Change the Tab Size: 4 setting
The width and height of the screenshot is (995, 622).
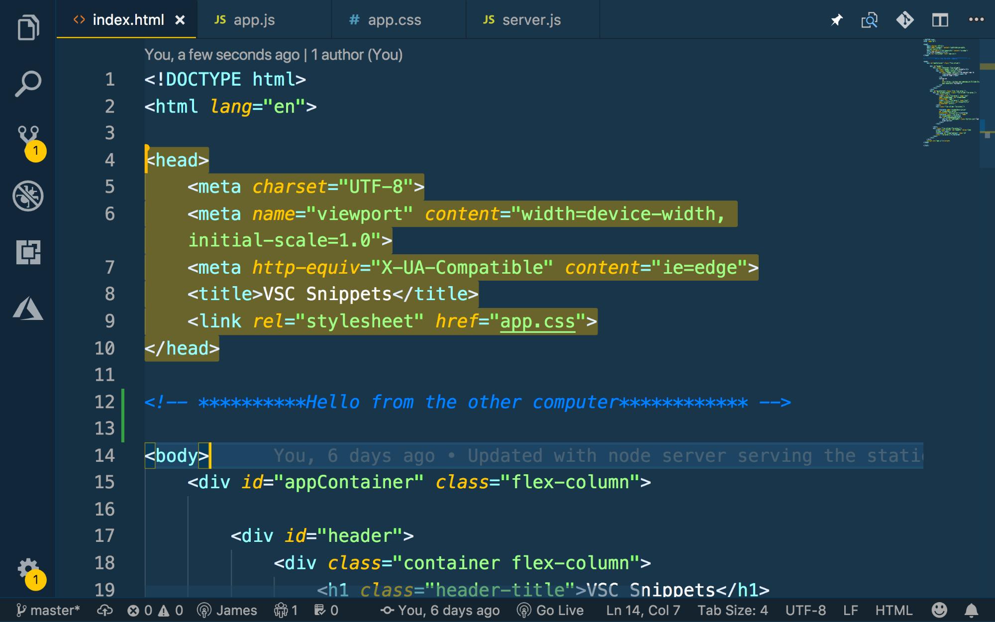pyautogui.click(x=732, y=610)
